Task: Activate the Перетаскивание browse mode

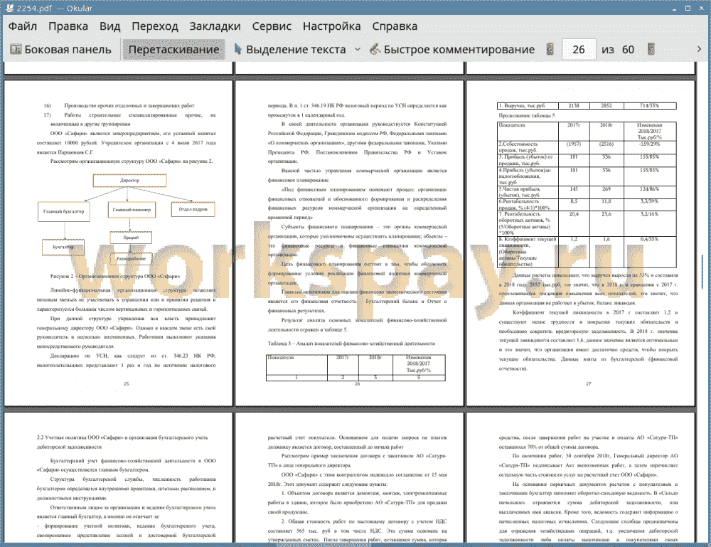Action: [x=173, y=50]
